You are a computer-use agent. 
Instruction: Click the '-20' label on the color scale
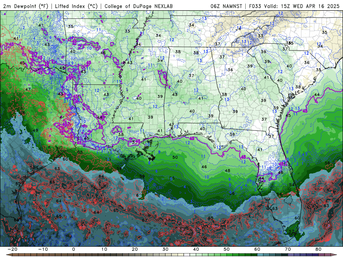tap(12, 249)
